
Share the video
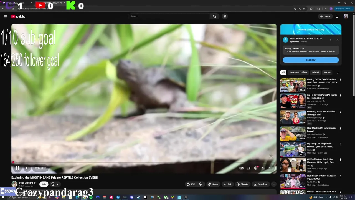(213, 184)
